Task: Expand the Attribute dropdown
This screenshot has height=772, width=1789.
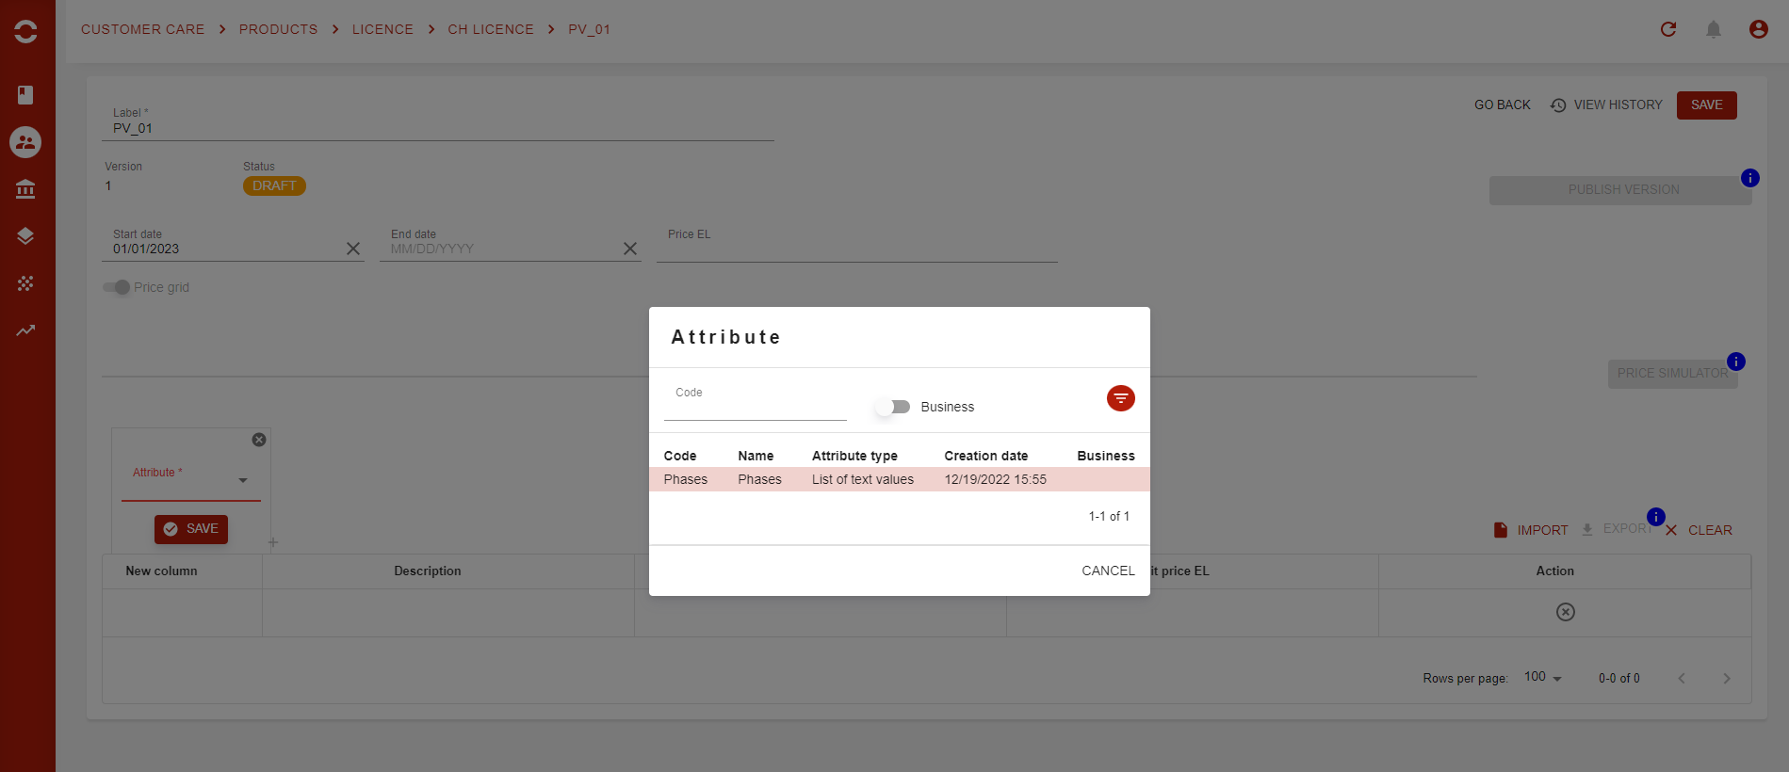Action: coord(242,481)
